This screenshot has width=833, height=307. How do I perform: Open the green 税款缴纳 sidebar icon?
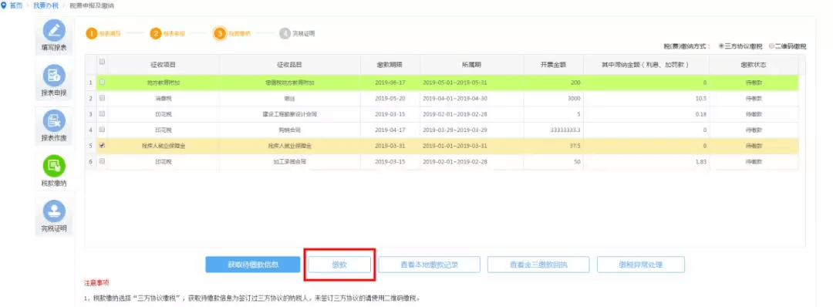(54, 167)
